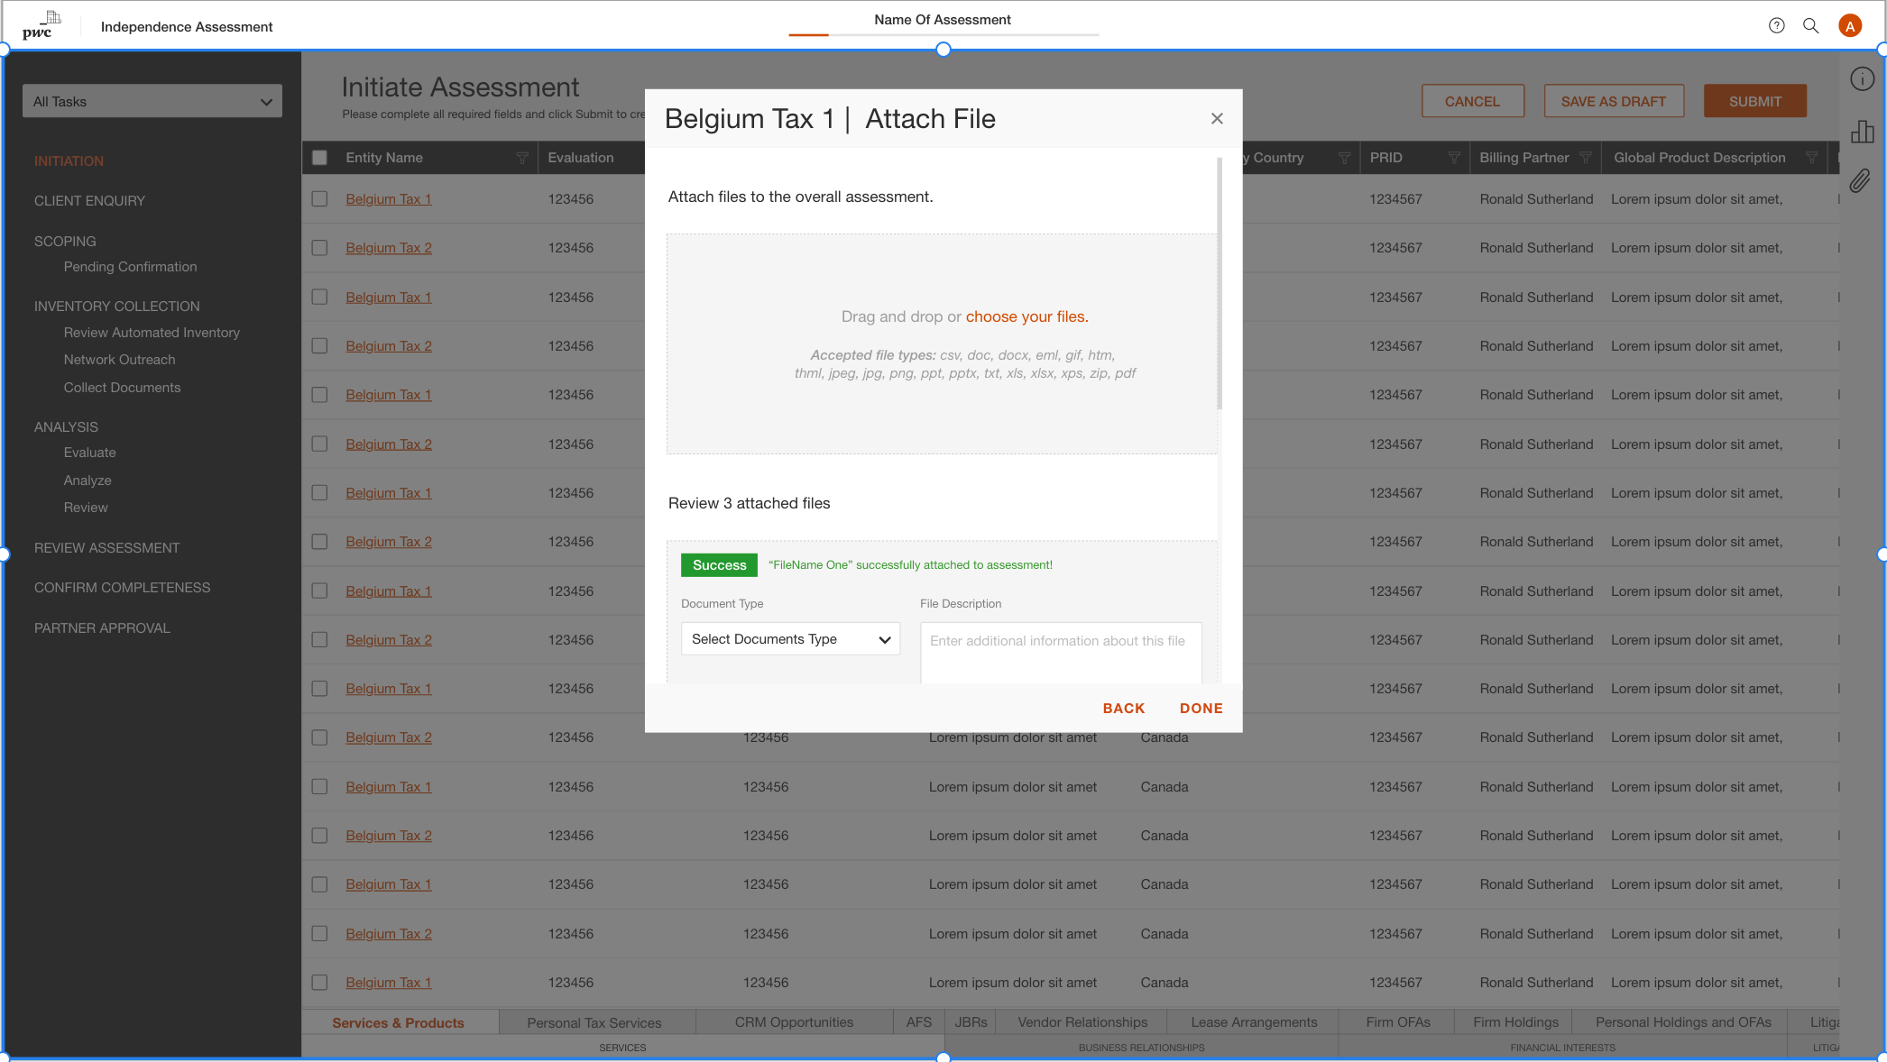Viewport: 1887px width, 1062px height.
Task: Click the paperclip attachments icon
Action: tap(1860, 181)
